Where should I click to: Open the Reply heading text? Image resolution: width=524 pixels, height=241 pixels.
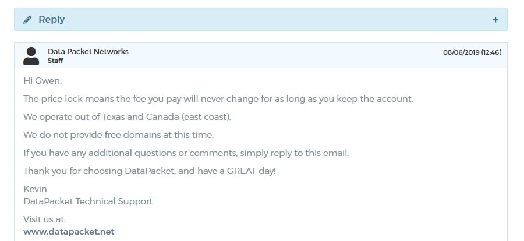(x=51, y=20)
